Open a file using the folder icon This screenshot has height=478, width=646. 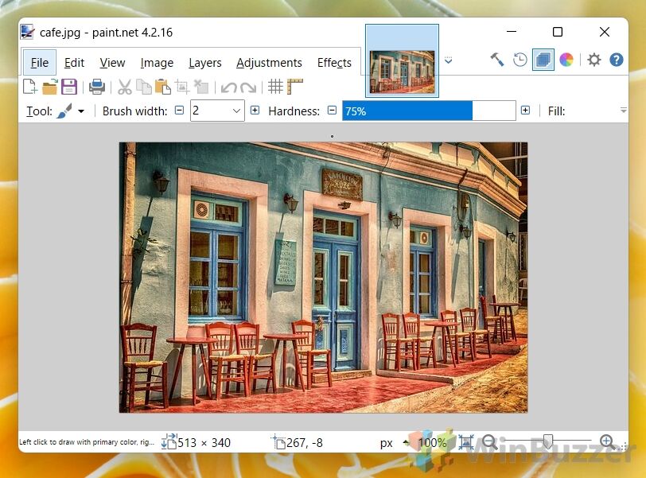(x=50, y=87)
